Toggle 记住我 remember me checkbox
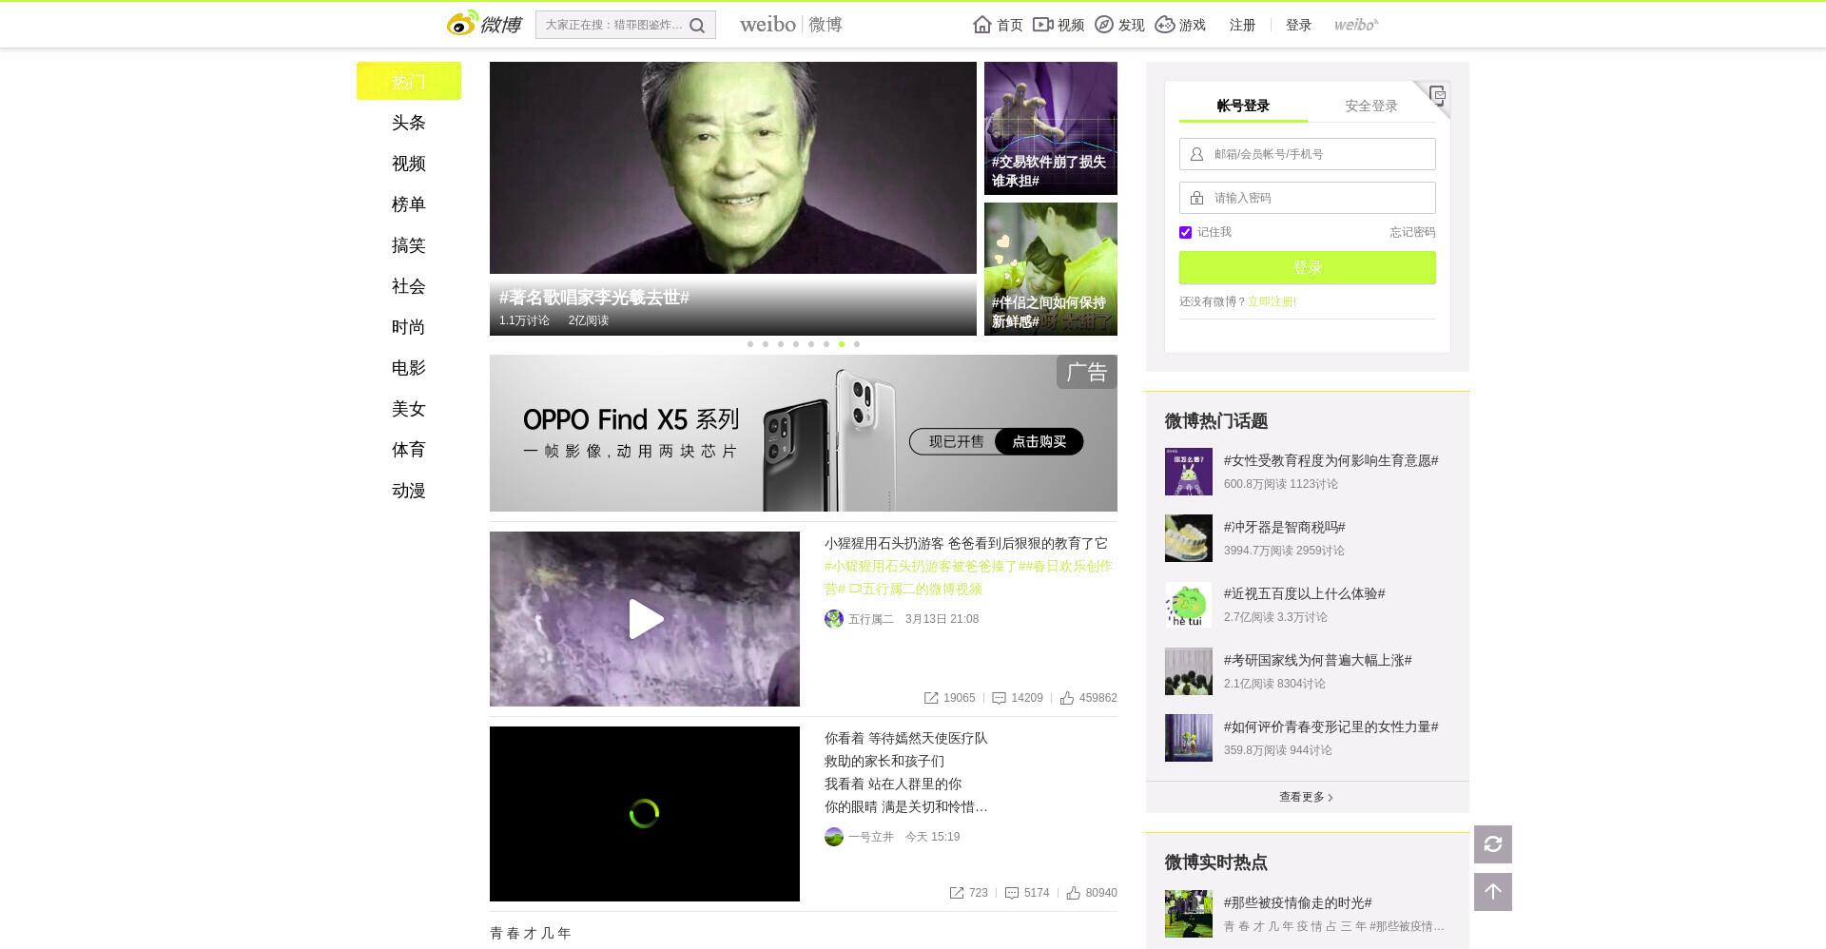The height and width of the screenshot is (949, 1826). [x=1185, y=232]
